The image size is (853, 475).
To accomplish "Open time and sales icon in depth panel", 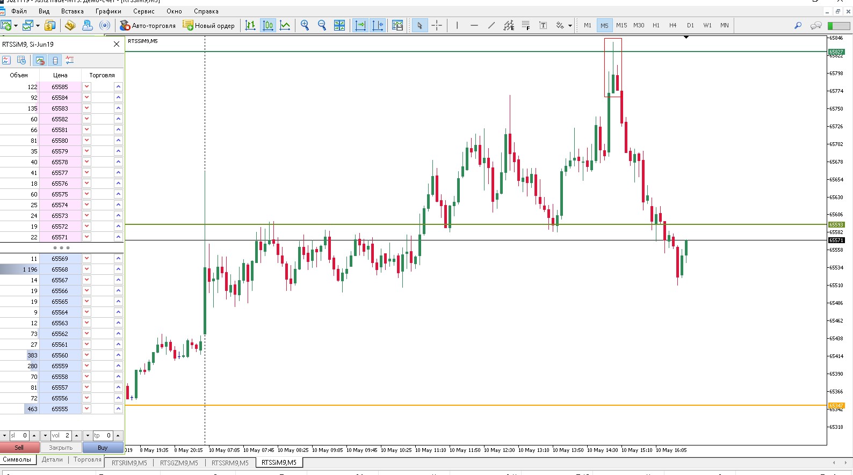I will 21,60.
